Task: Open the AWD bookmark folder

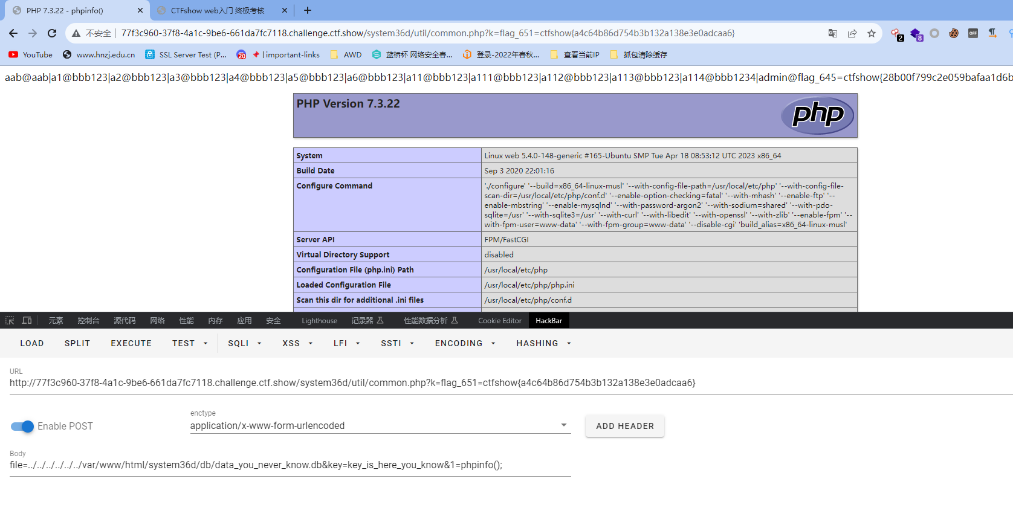Action: pyautogui.click(x=346, y=54)
